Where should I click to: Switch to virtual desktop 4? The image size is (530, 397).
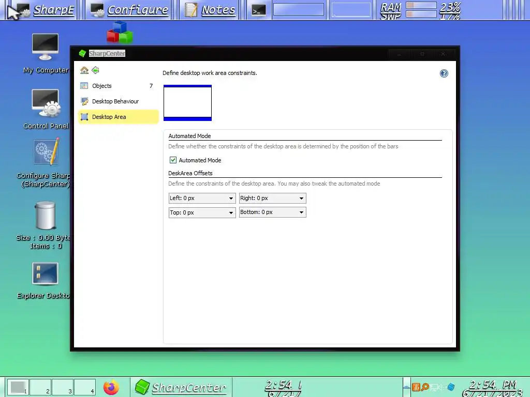85,387
